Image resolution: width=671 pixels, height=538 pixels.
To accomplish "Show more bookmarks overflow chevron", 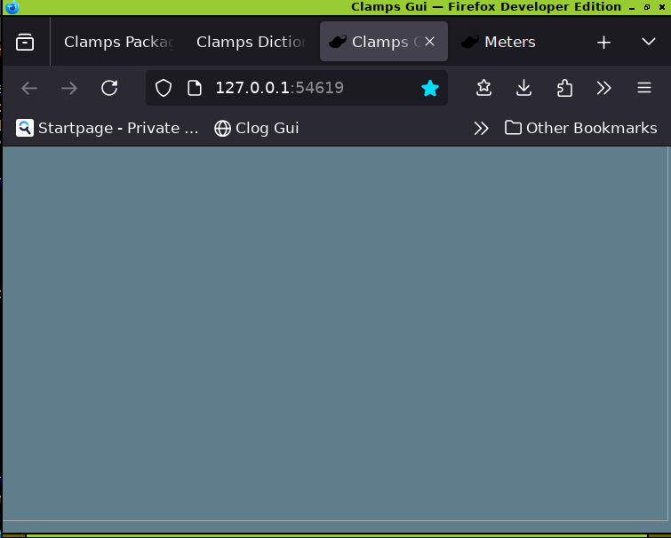I will (481, 128).
